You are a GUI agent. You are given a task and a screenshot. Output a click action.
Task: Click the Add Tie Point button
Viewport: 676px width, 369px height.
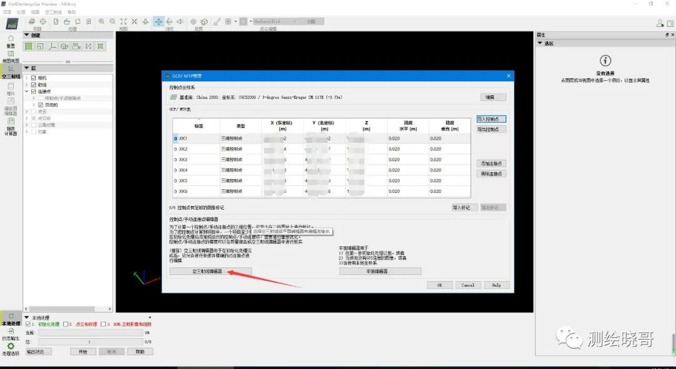coord(491,163)
